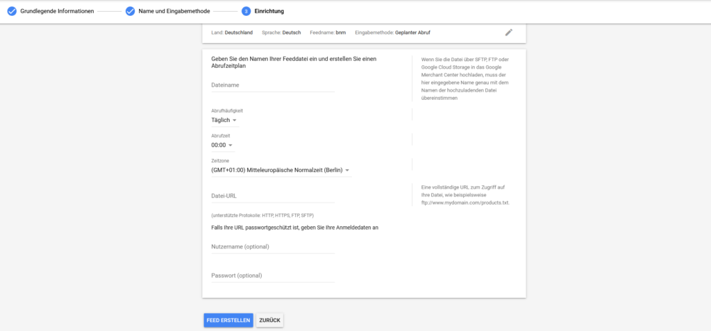Open the Abrufhäufigkeit dropdown showing Täglich
This screenshot has height=331, width=711.
tap(224, 120)
